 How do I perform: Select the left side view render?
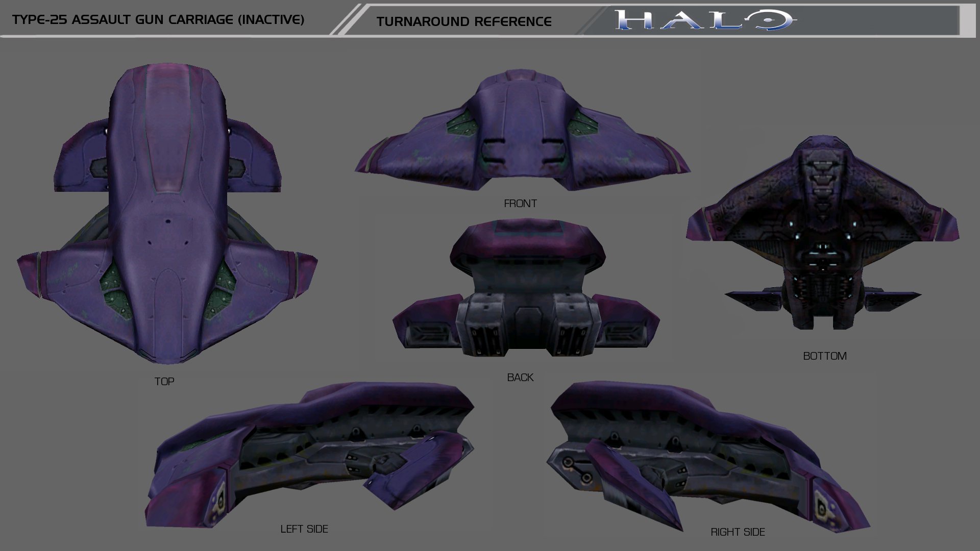pos(310,454)
